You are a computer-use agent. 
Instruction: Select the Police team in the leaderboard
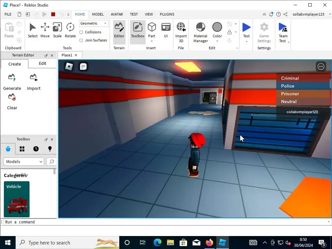click(x=303, y=86)
